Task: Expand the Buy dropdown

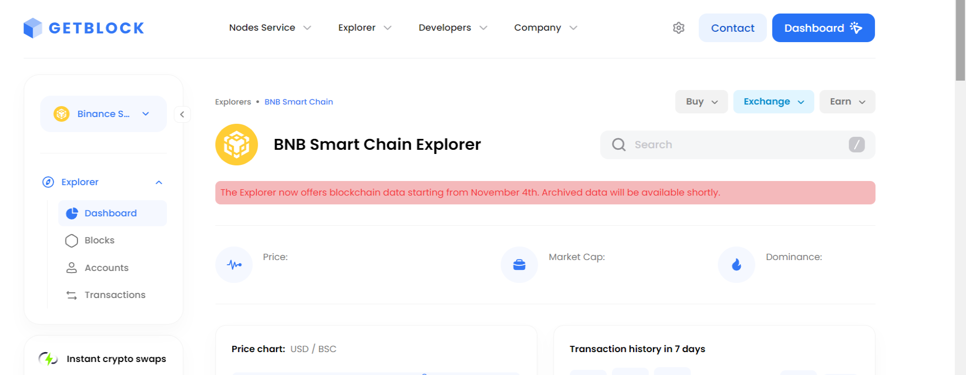Action: click(x=701, y=101)
